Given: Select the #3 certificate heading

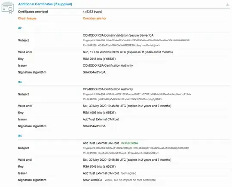Looking at the screenshot, I should 20,82.
